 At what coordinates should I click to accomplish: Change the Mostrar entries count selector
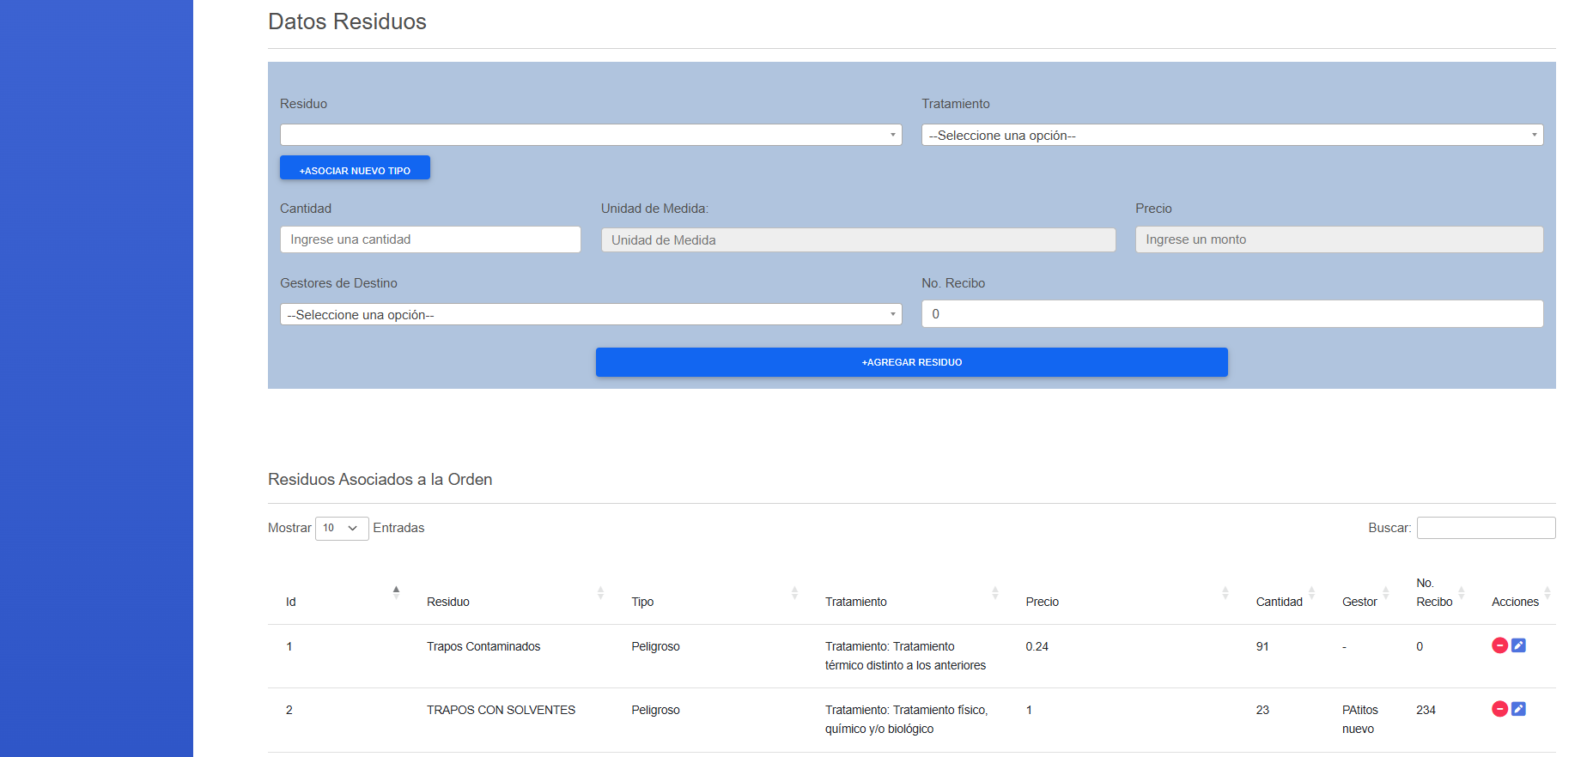pos(342,528)
